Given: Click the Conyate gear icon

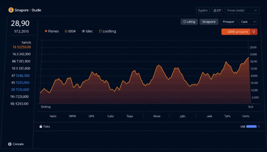Looking at the screenshot, I should 10,144.
